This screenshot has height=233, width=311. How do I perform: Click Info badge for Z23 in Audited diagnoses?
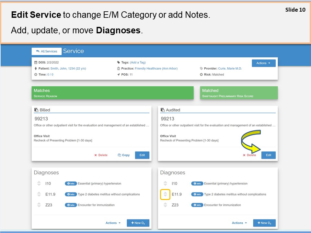pos(197,205)
